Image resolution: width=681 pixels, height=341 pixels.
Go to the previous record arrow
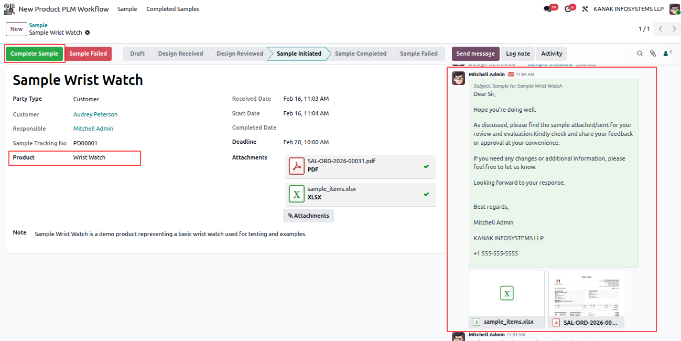661,29
